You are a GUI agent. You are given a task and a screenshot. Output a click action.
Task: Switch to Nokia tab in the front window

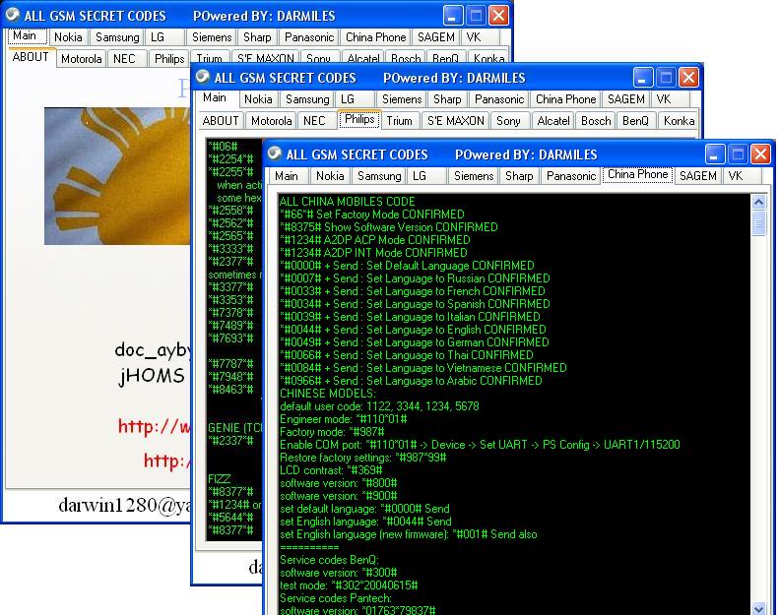click(x=330, y=176)
